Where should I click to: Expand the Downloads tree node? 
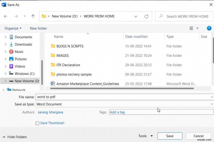coord(5,44)
